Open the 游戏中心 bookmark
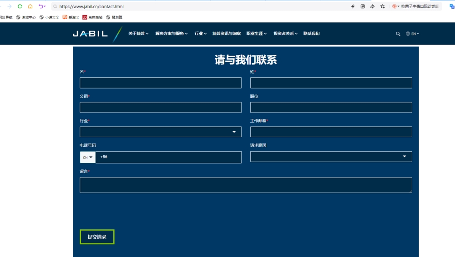Image resolution: width=455 pixels, height=257 pixels. pyautogui.click(x=26, y=17)
